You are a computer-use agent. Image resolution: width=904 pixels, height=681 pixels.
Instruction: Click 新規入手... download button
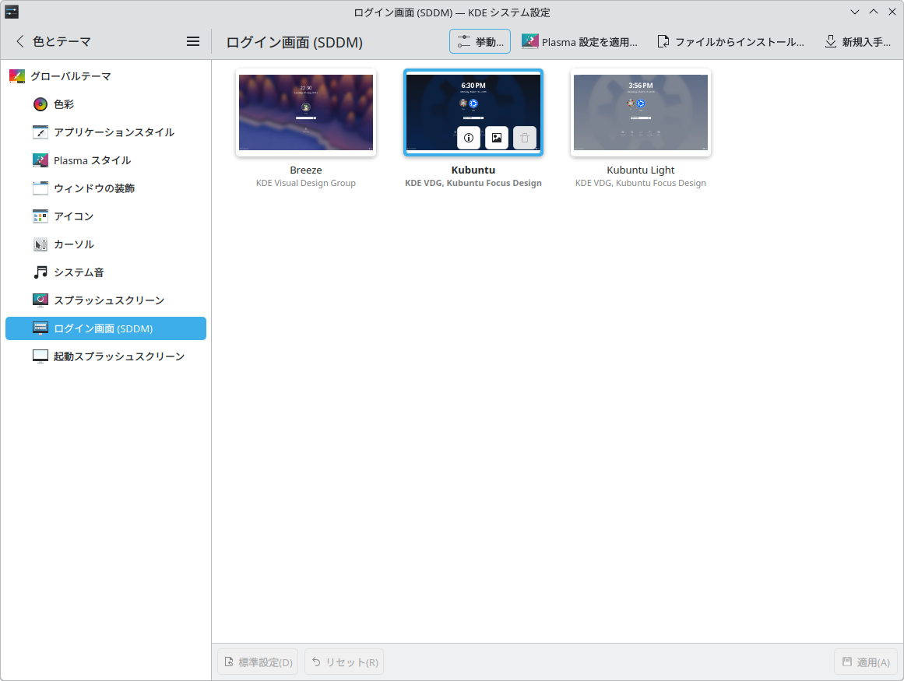point(858,41)
